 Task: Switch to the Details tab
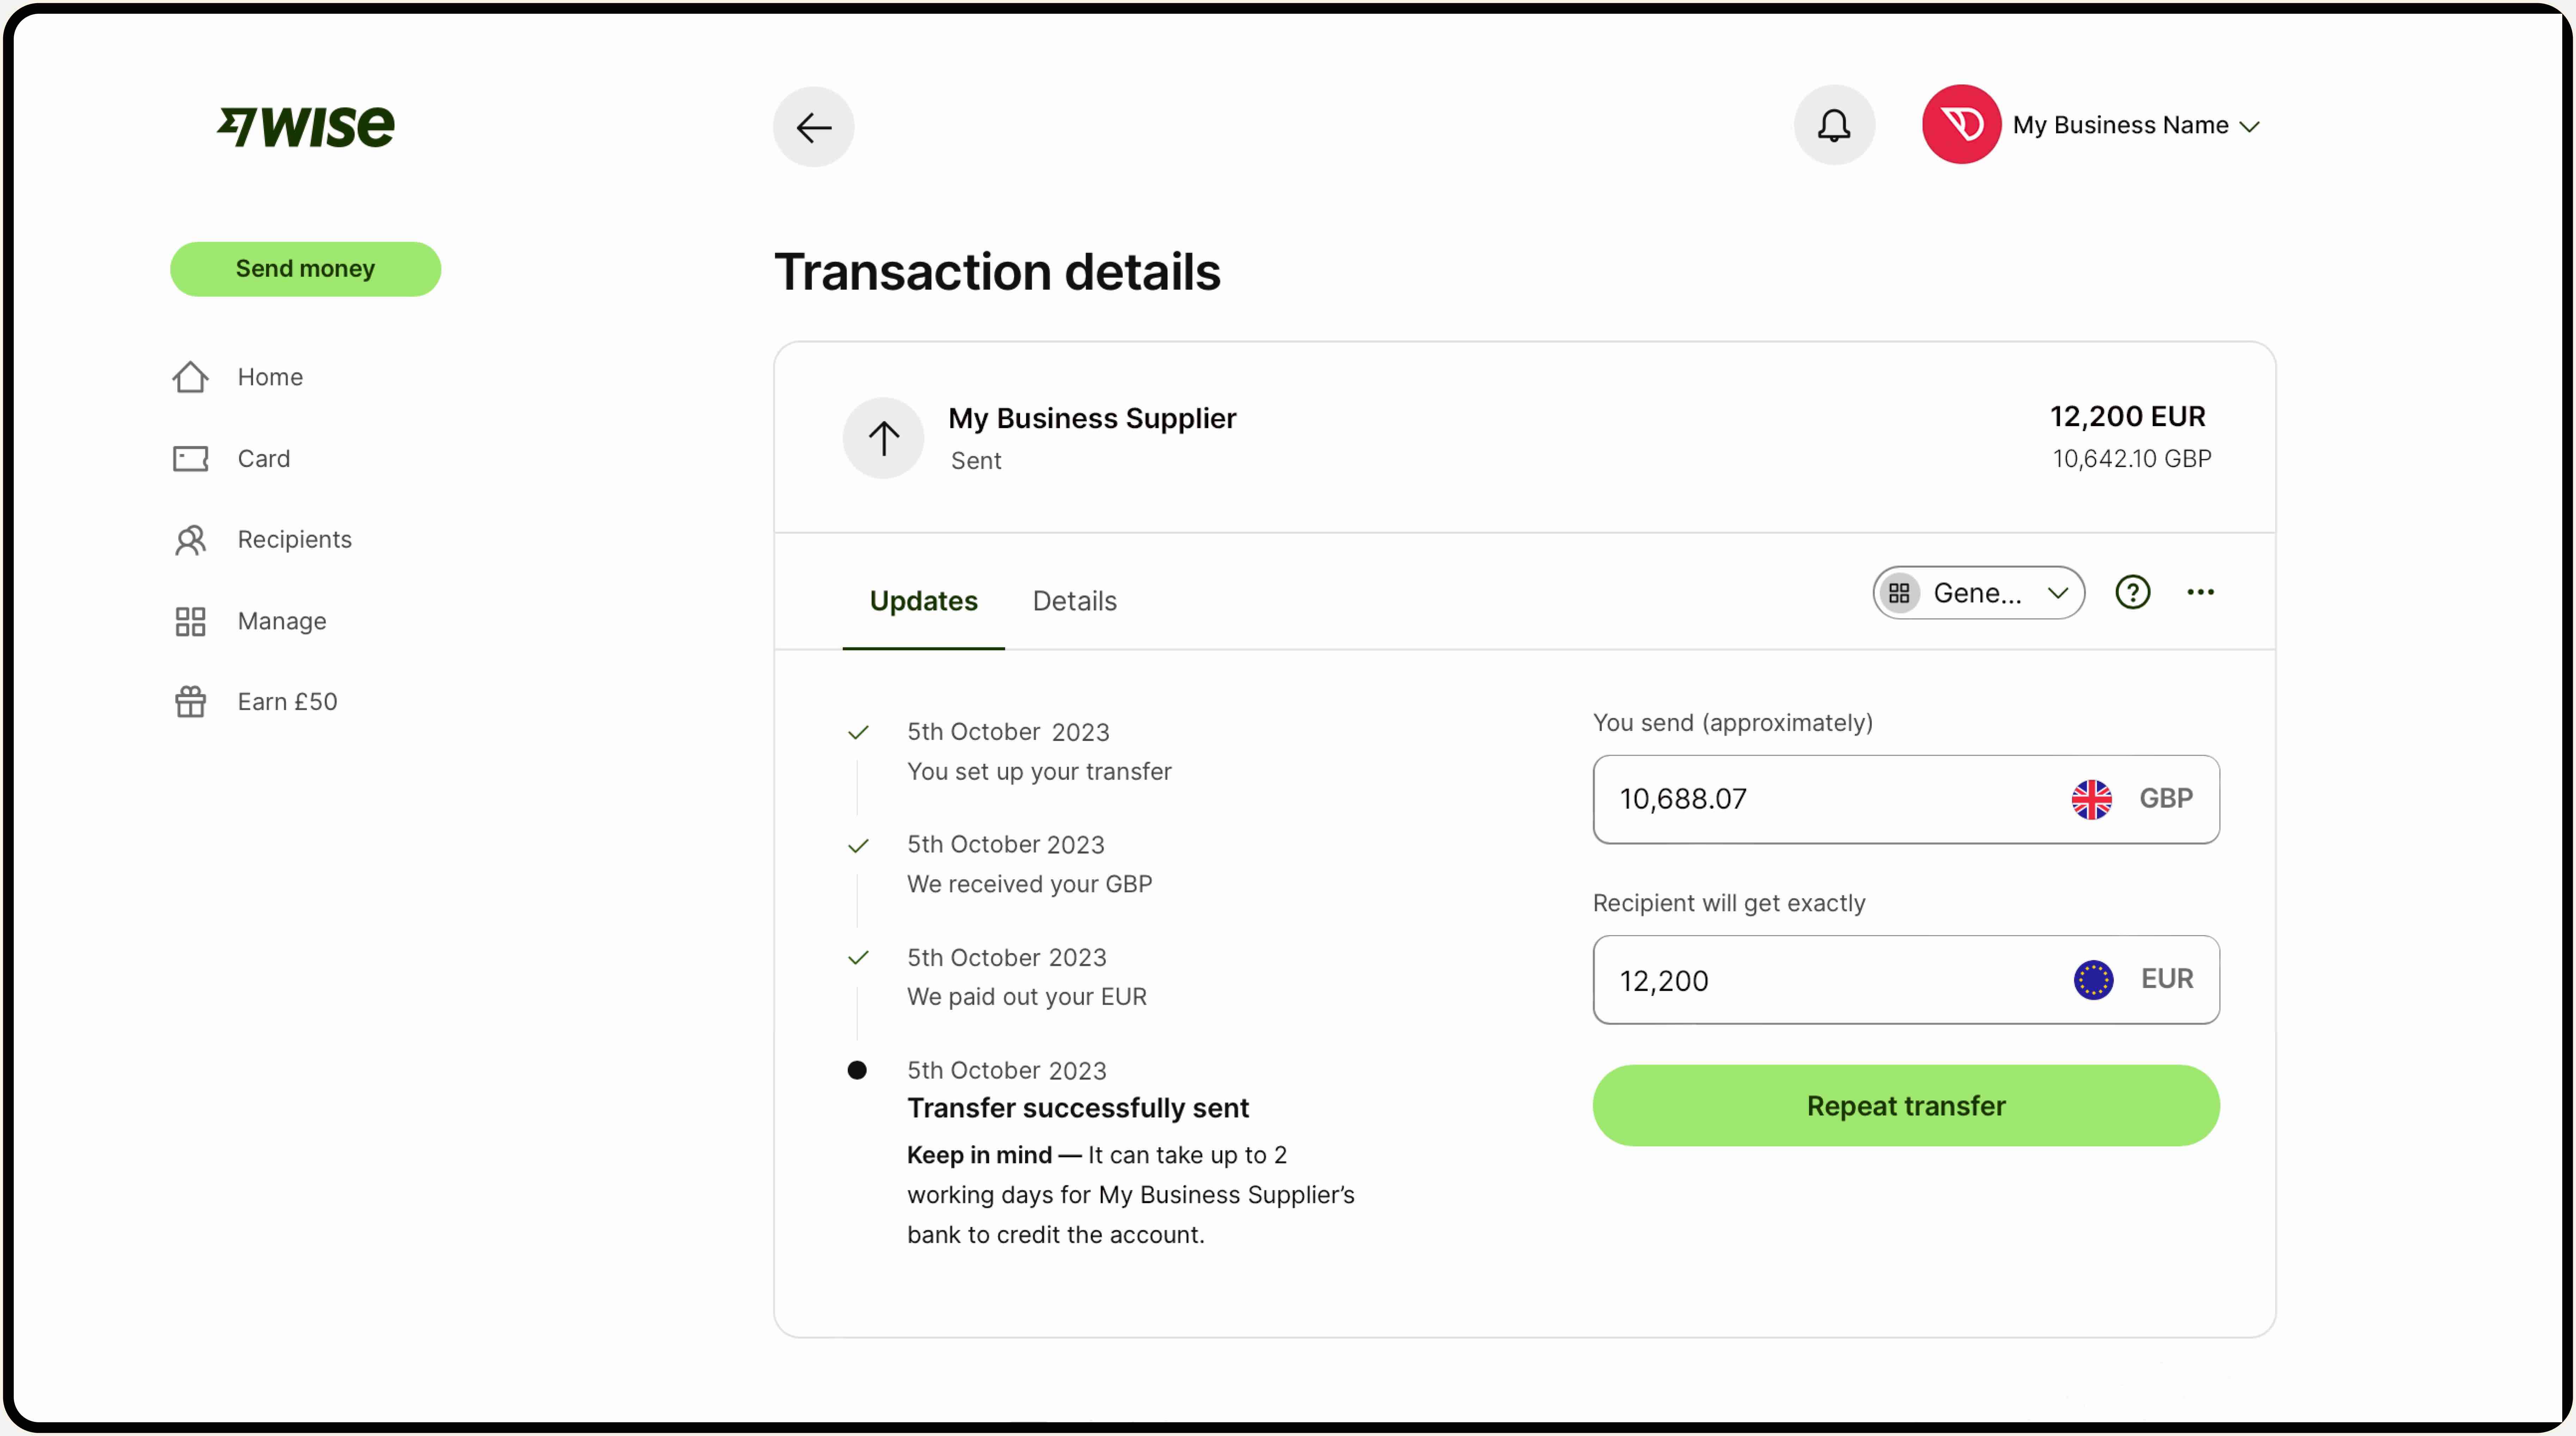1074,601
